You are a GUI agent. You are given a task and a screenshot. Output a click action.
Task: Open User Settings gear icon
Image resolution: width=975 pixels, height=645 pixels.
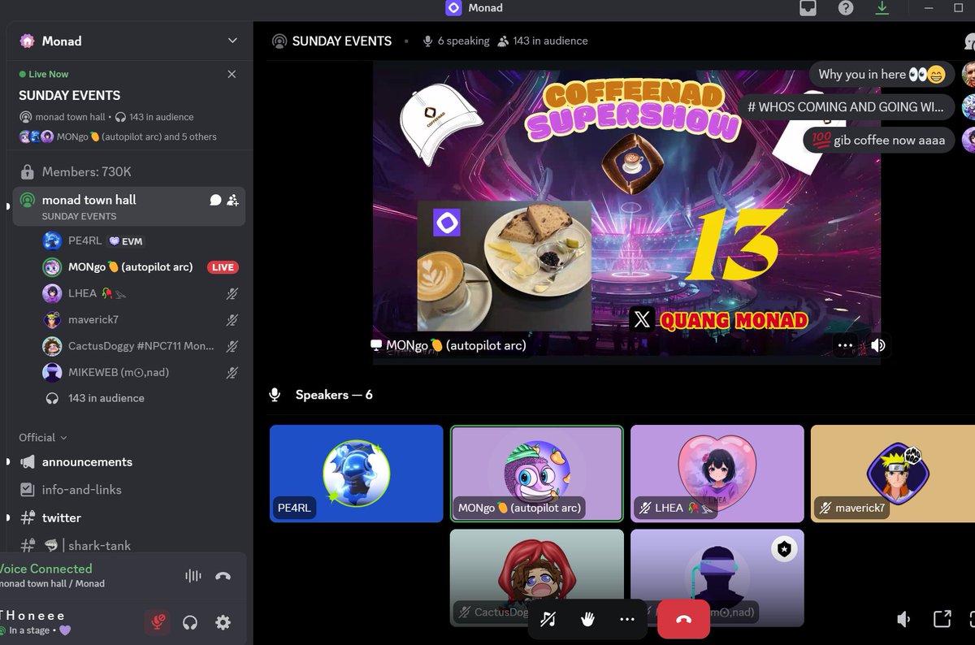pyautogui.click(x=223, y=622)
